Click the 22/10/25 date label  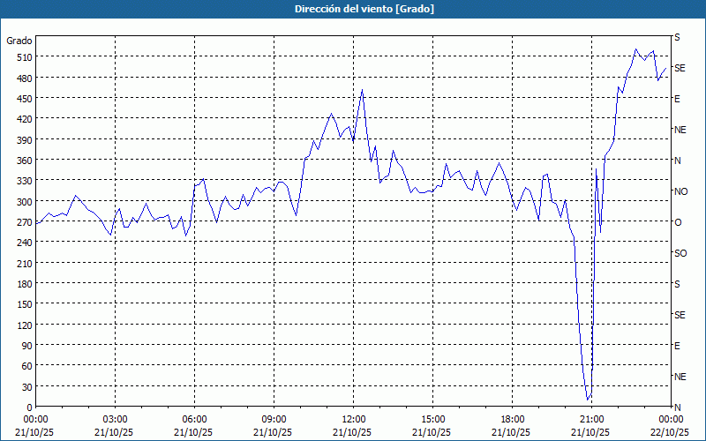point(670,432)
